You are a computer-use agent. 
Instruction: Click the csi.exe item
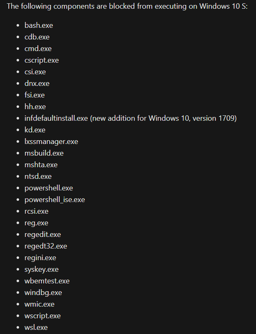pos(35,72)
